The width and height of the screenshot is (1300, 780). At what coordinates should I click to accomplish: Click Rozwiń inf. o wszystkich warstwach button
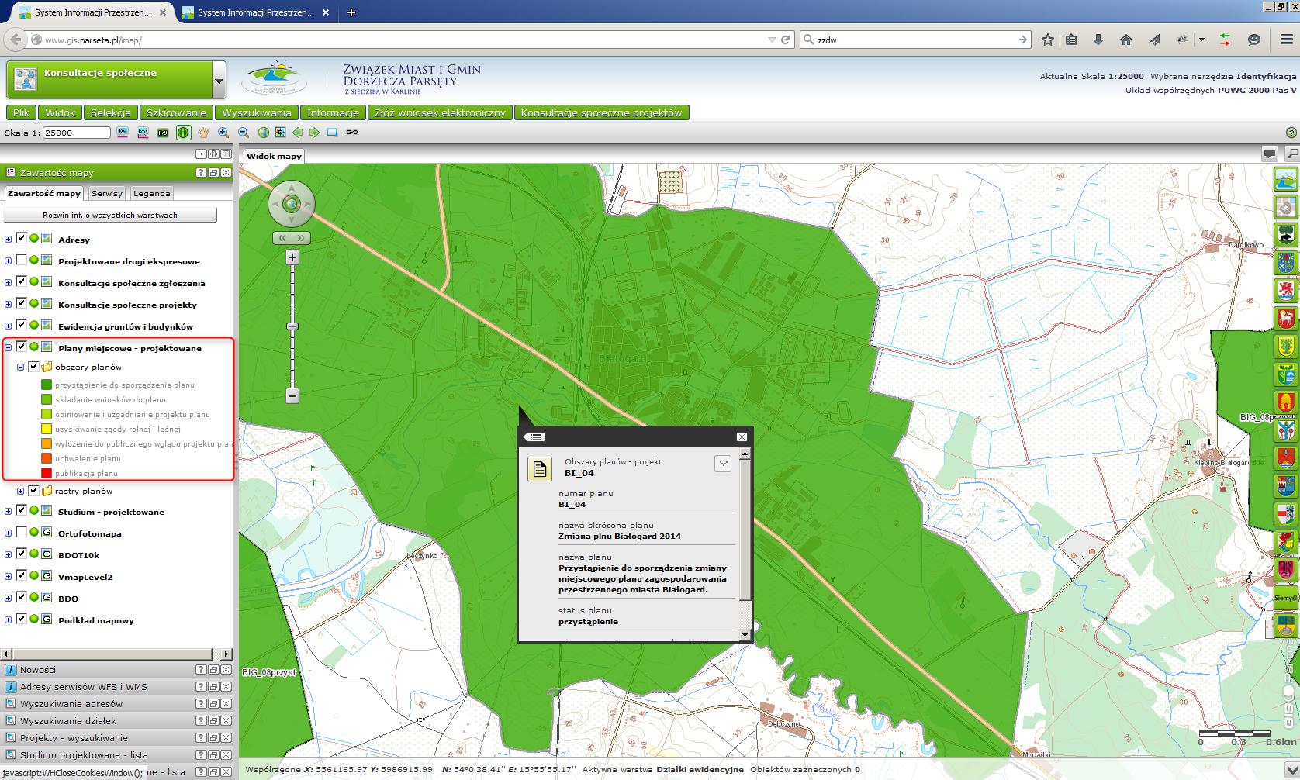(x=110, y=216)
